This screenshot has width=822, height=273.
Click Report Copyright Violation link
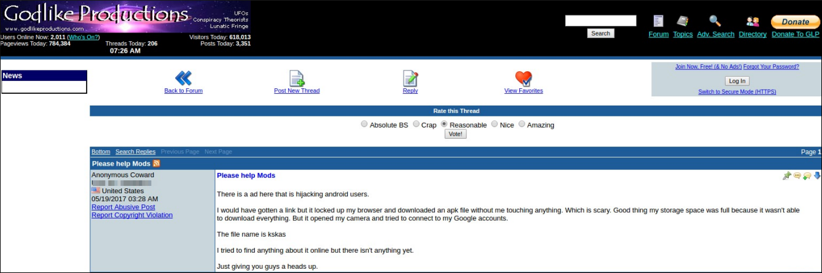click(132, 215)
